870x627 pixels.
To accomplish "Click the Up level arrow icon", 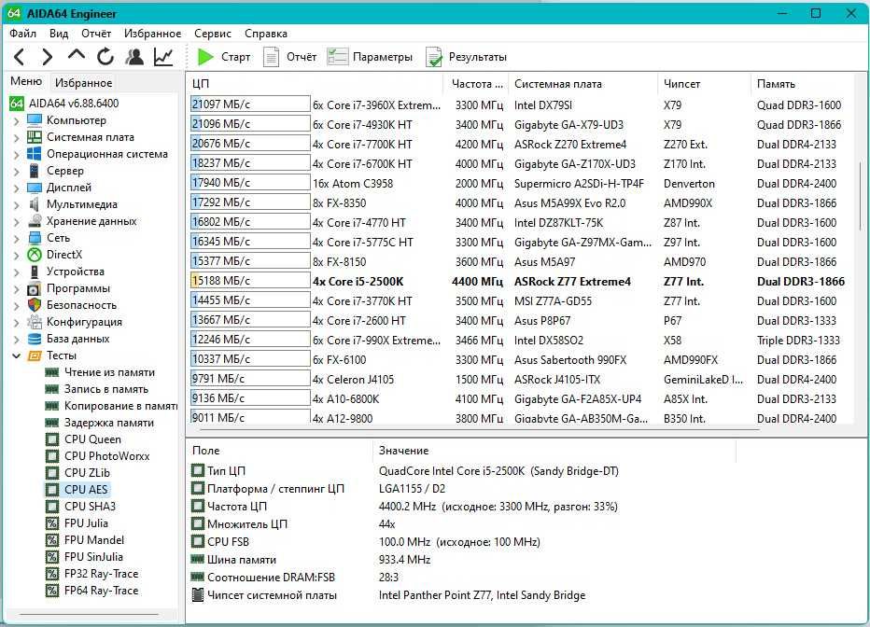I will (77, 55).
